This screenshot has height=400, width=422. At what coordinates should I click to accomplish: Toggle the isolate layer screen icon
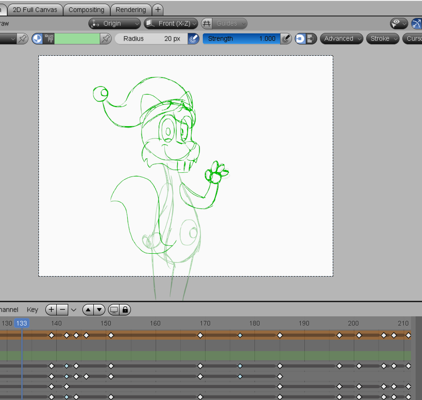pyautogui.click(x=114, y=309)
